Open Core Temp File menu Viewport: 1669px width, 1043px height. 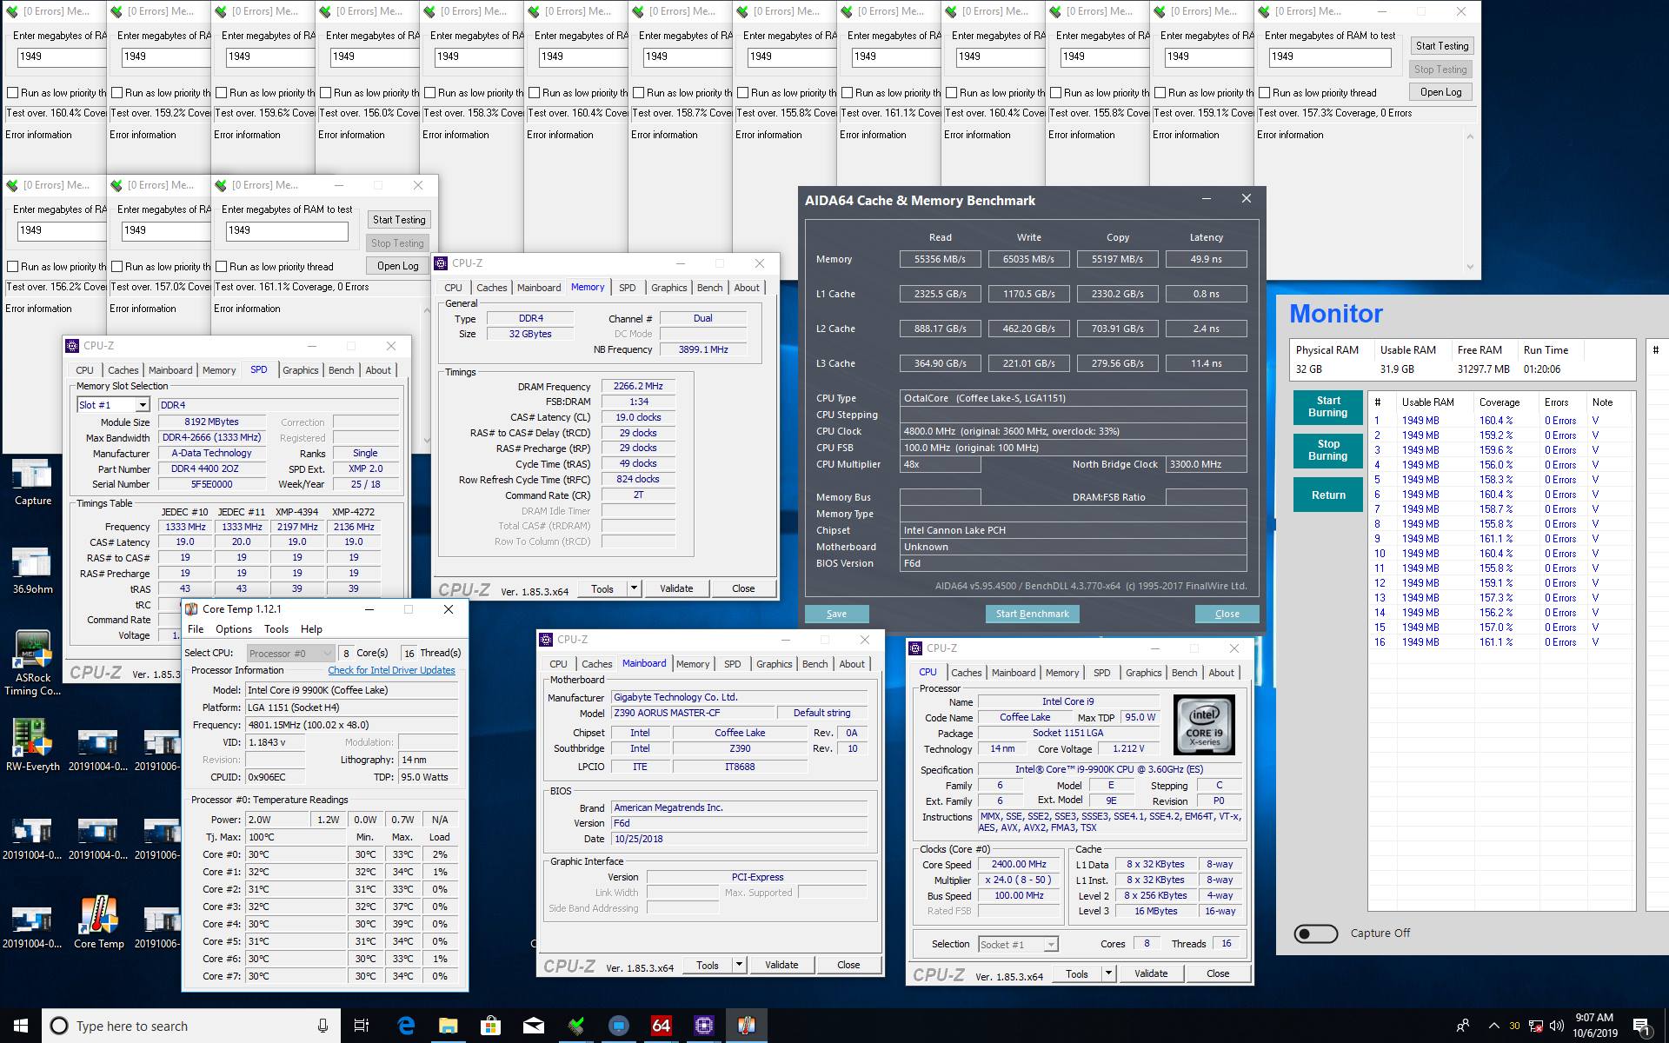point(196,629)
